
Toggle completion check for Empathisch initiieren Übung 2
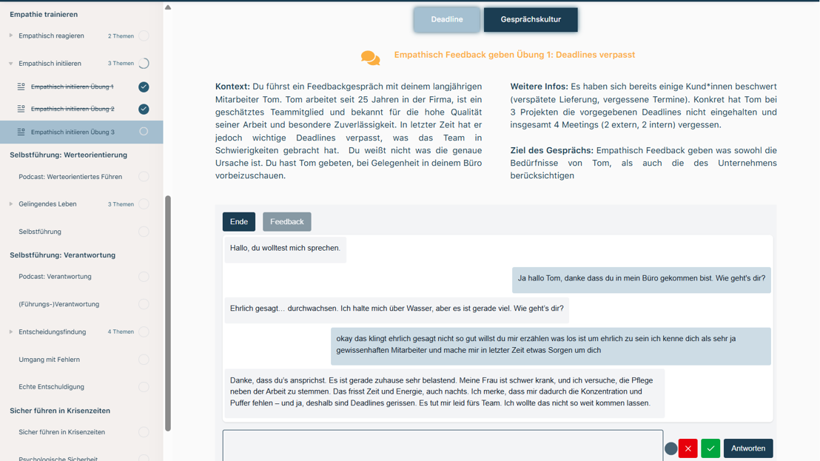coord(144,109)
